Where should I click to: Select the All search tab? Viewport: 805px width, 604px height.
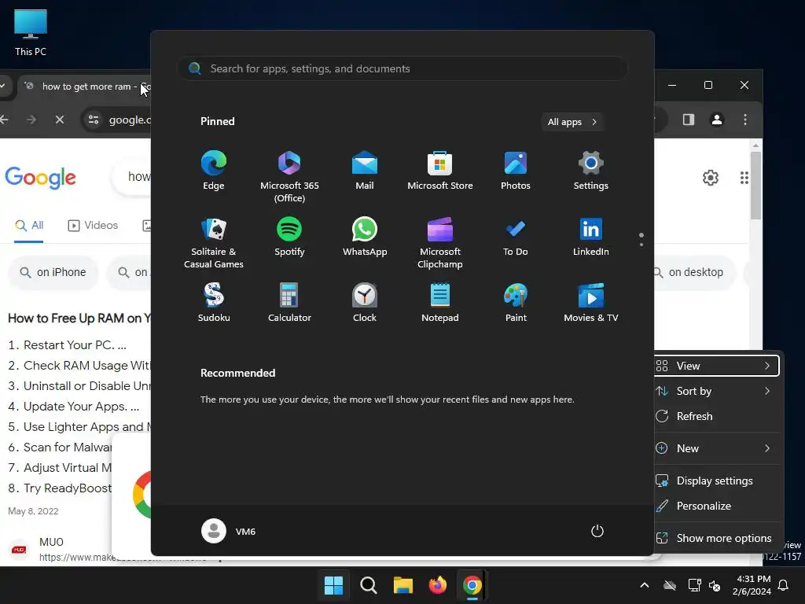pyautogui.click(x=29, y=226)
